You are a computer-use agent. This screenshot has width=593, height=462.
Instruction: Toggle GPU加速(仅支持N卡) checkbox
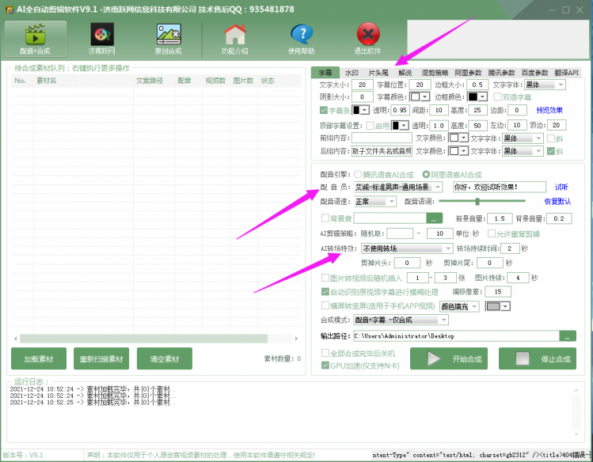(x=325, y=365)
